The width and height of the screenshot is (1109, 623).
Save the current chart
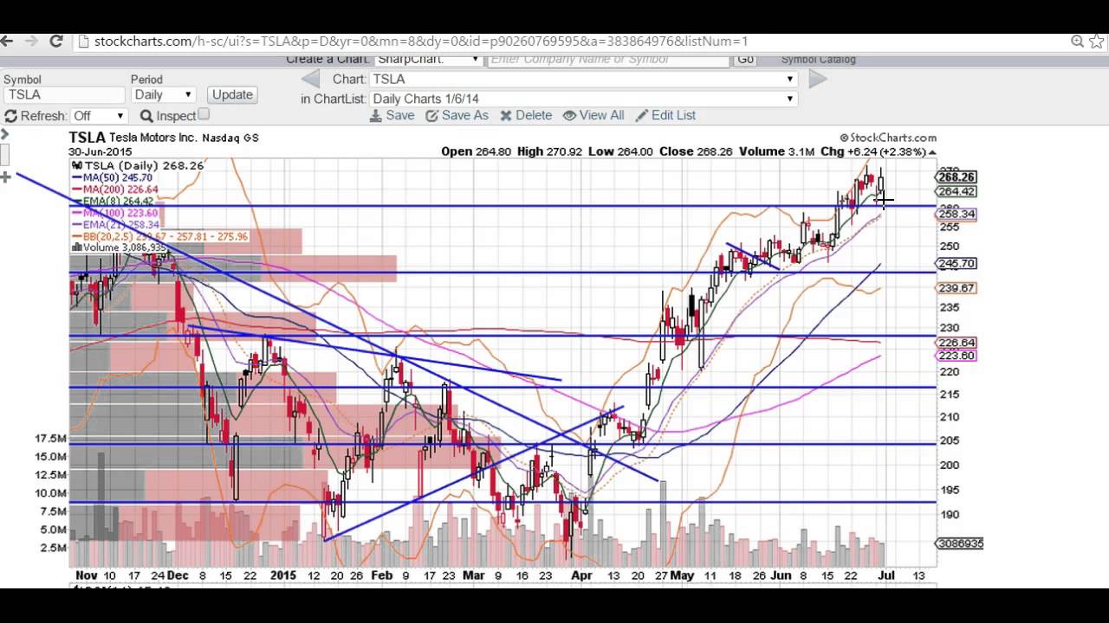[400, 115]
